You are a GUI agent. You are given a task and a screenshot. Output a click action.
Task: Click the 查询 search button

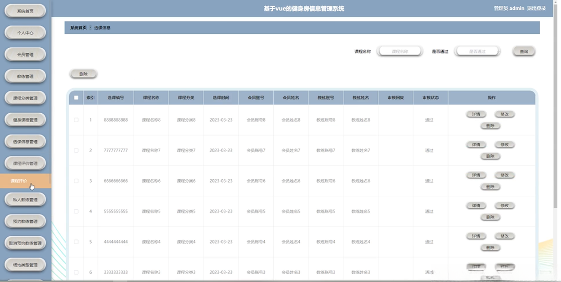pos(524,51)
